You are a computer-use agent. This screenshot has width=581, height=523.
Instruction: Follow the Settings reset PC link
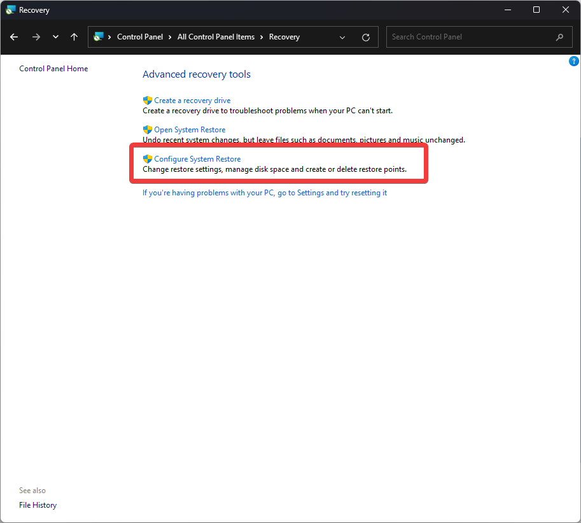265,193
